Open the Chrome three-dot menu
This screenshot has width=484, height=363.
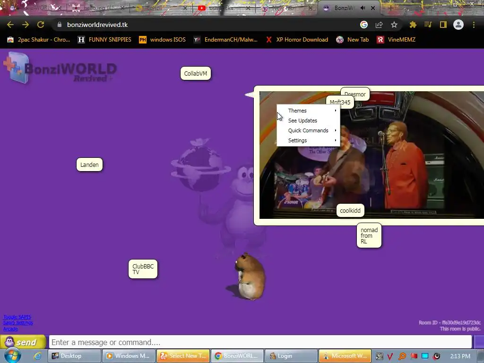pyautogui.click(x=474, y=25)
